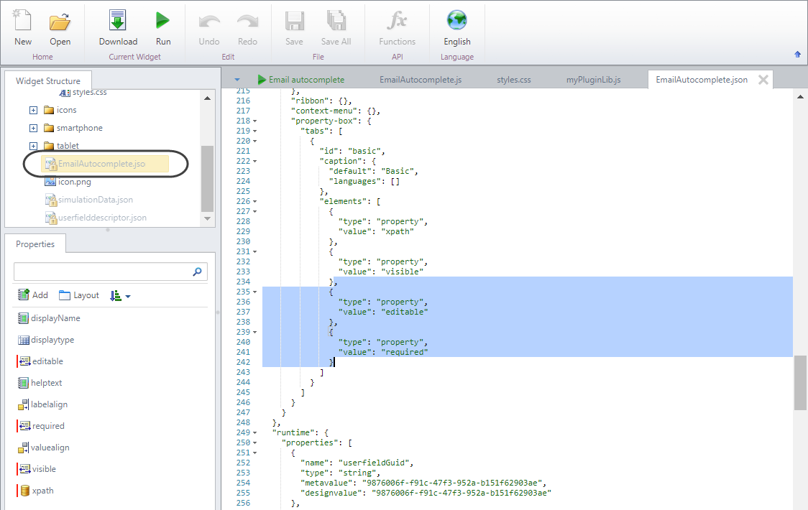Select the EmailAutocomplete.json editor tab
808x510 pixels.
702,80
